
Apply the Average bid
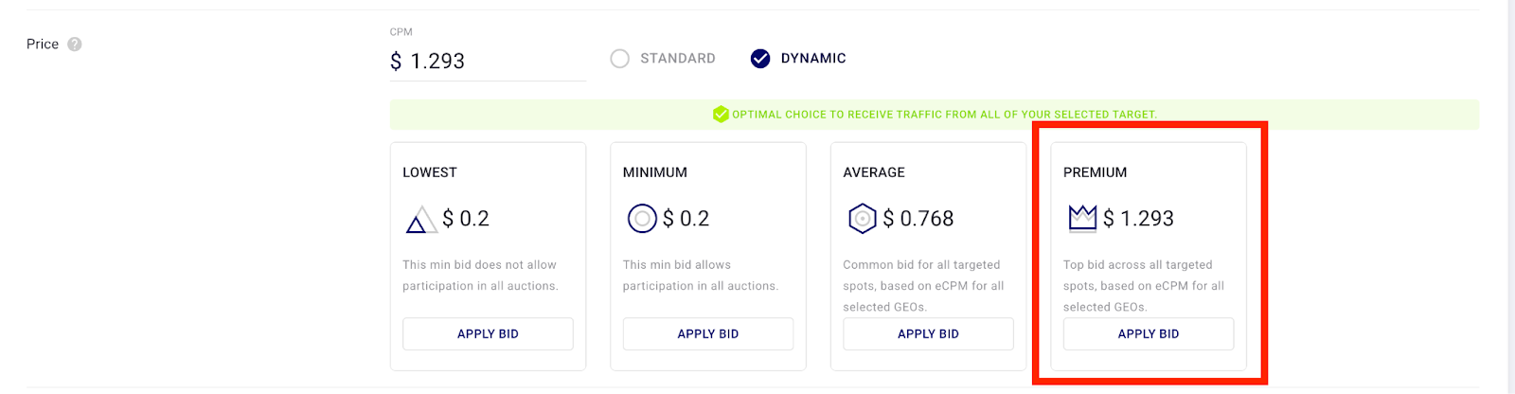pyautogui.click(x=928, y=334)
